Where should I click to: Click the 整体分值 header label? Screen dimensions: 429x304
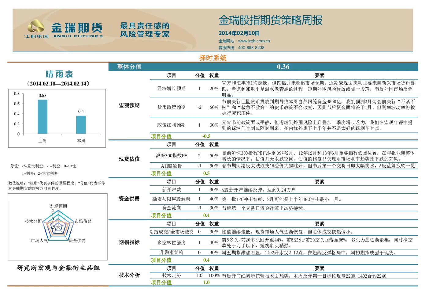click(129, 67)
